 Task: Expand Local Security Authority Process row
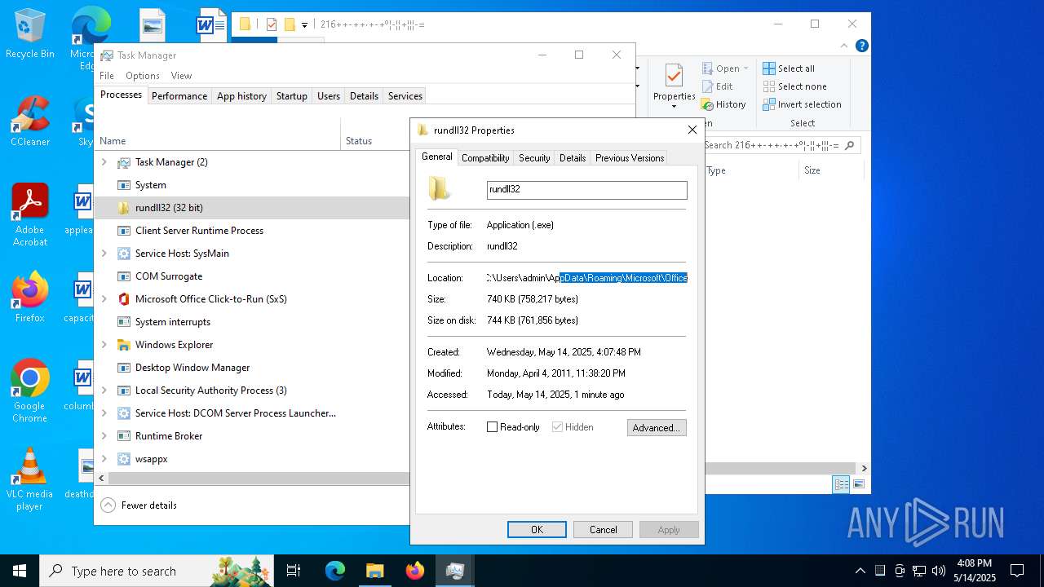click(x=104, y=391)
